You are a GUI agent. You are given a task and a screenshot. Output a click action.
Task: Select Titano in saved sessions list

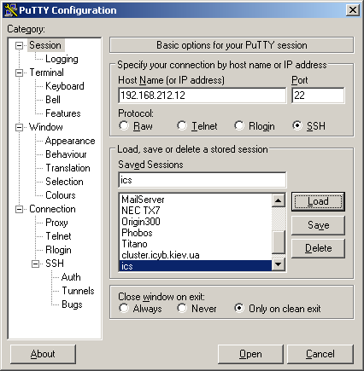tap(196, 244)
